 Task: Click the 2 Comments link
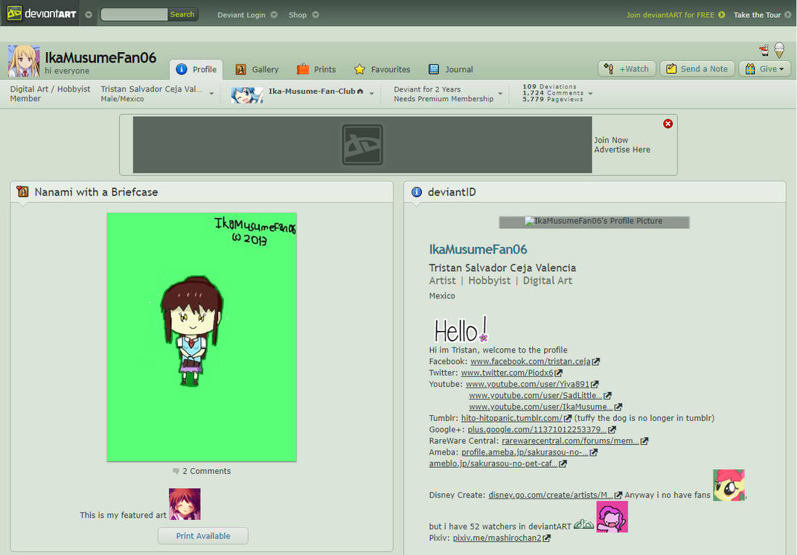tap(206, 471)
